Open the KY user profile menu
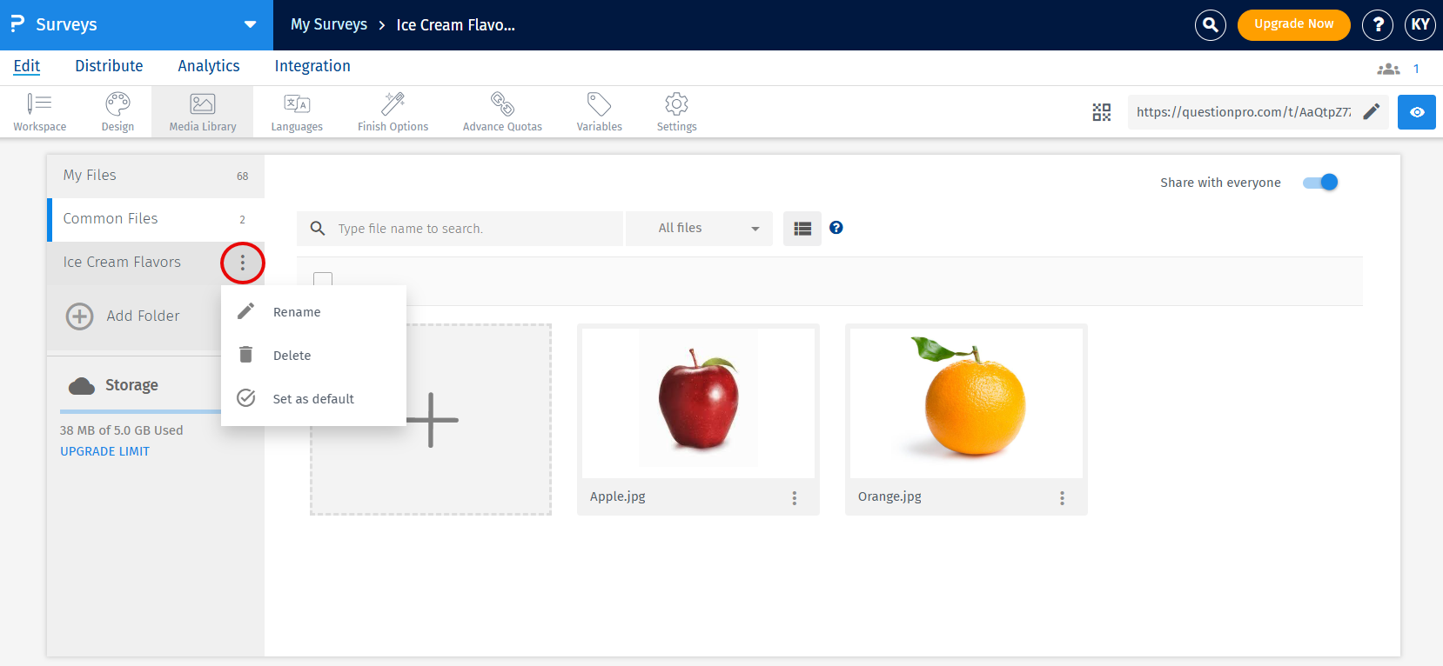Viewport: 1443px width, 666px height. pos(1420,25)
